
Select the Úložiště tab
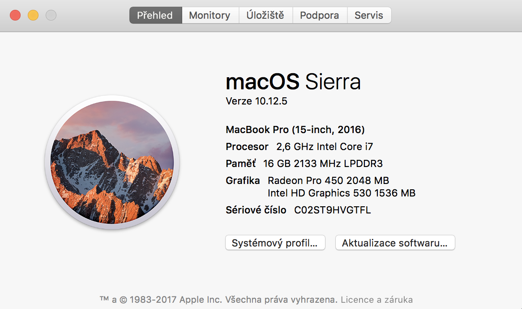coord(265,15)
